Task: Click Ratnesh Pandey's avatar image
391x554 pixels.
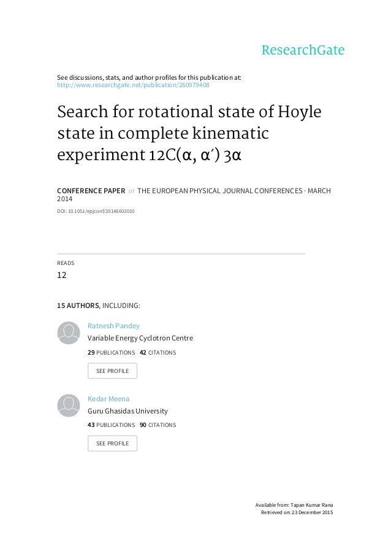Action: pyautogui.click(x=69, y=333)
